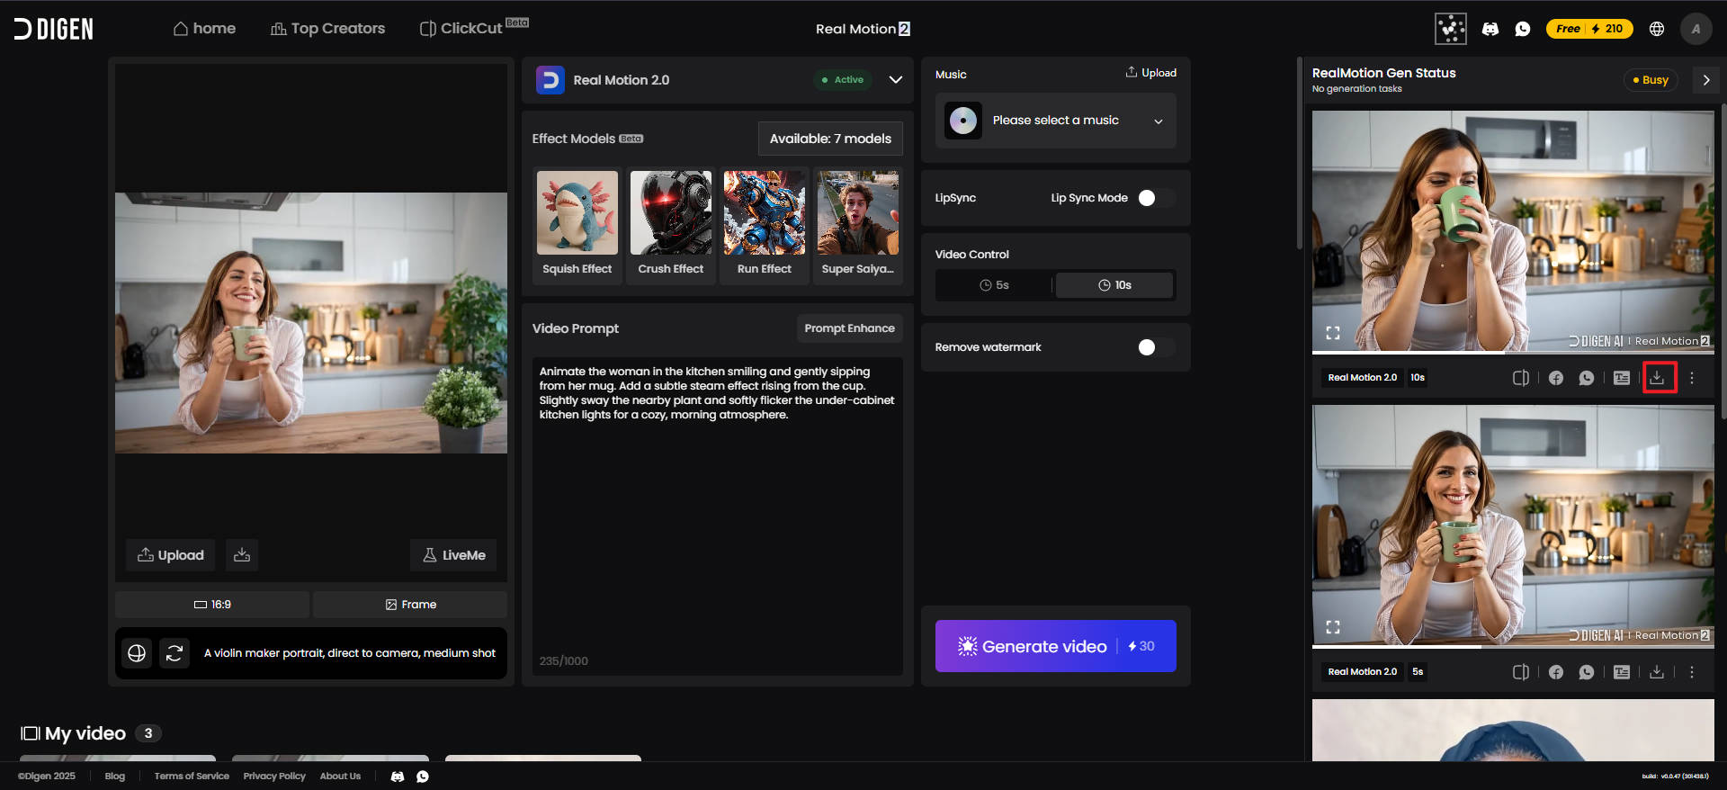Image resolution: width=1727 pixels, height=790 pixels.
Task: Select the Squish Effect model
Action: pyautogui.click(x=577, y=225)
